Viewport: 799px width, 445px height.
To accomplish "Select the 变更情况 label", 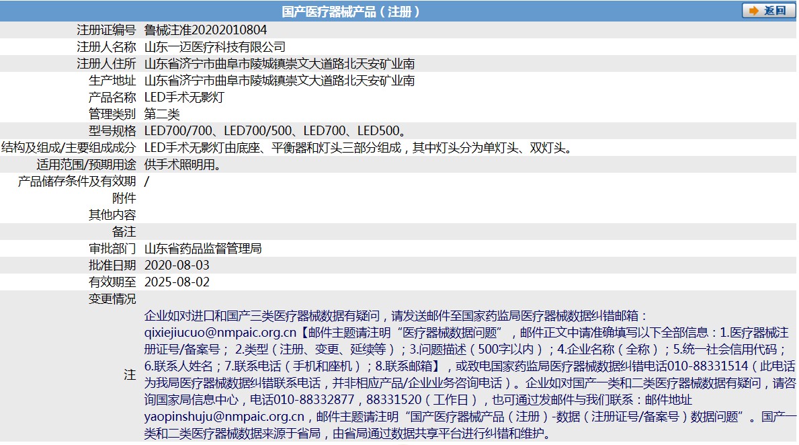I will (x=112, y=299).
